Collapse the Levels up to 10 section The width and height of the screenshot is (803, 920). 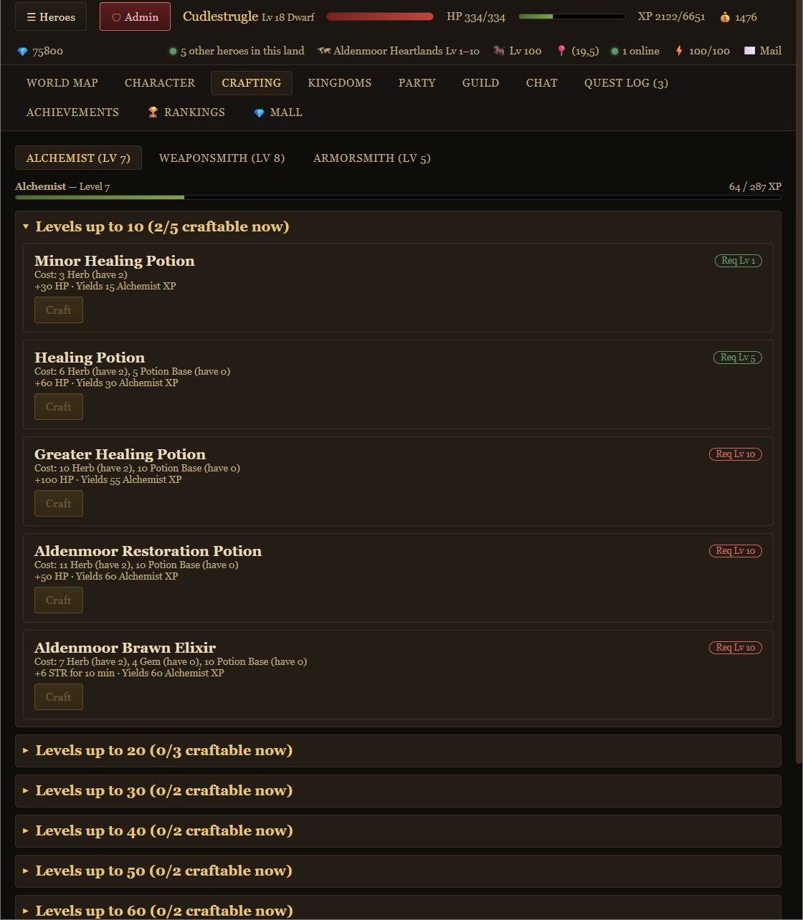coord(398,227)
